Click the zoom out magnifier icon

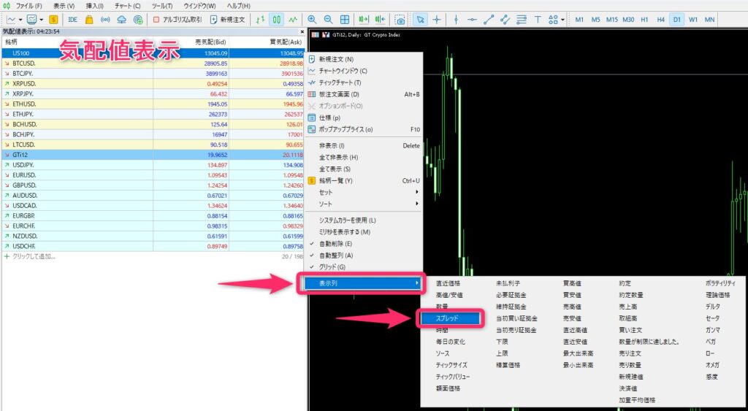click(x=328, y=19)
